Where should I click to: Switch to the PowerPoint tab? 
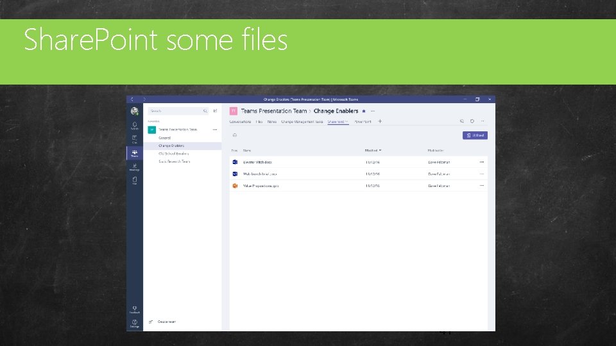pyautogui.click(x=363, y=122)
